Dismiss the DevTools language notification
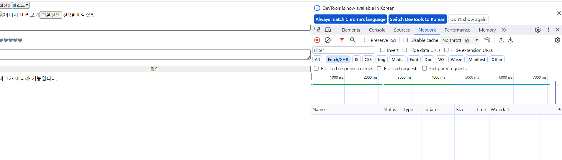This screenshot has width=562, height=160. click(559, 13)
